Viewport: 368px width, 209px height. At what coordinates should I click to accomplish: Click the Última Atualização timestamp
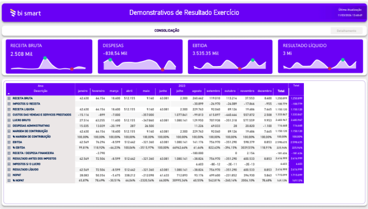coord(350,13)
